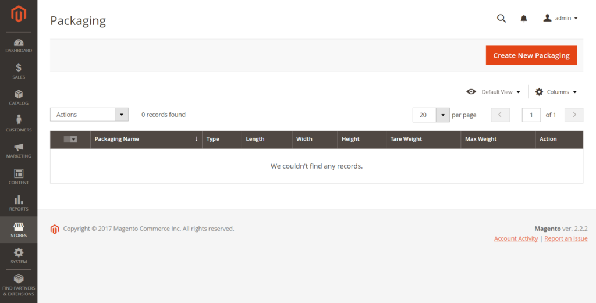Click the page number input field

(531, 115)
